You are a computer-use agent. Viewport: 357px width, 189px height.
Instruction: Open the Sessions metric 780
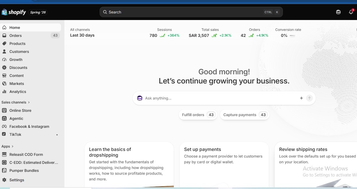[164, 33]
